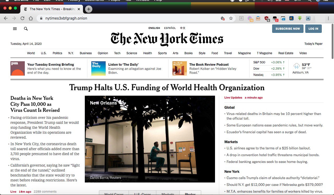Click the page vertical scrollbar
Image resolution: width=334 pixels, height=195 pixels.
[332, 42]
